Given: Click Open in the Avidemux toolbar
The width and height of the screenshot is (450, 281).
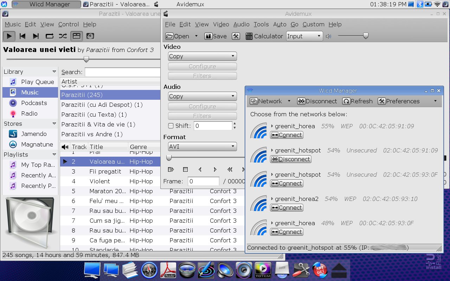Looking at the screenshot, I should click(178, 36).
